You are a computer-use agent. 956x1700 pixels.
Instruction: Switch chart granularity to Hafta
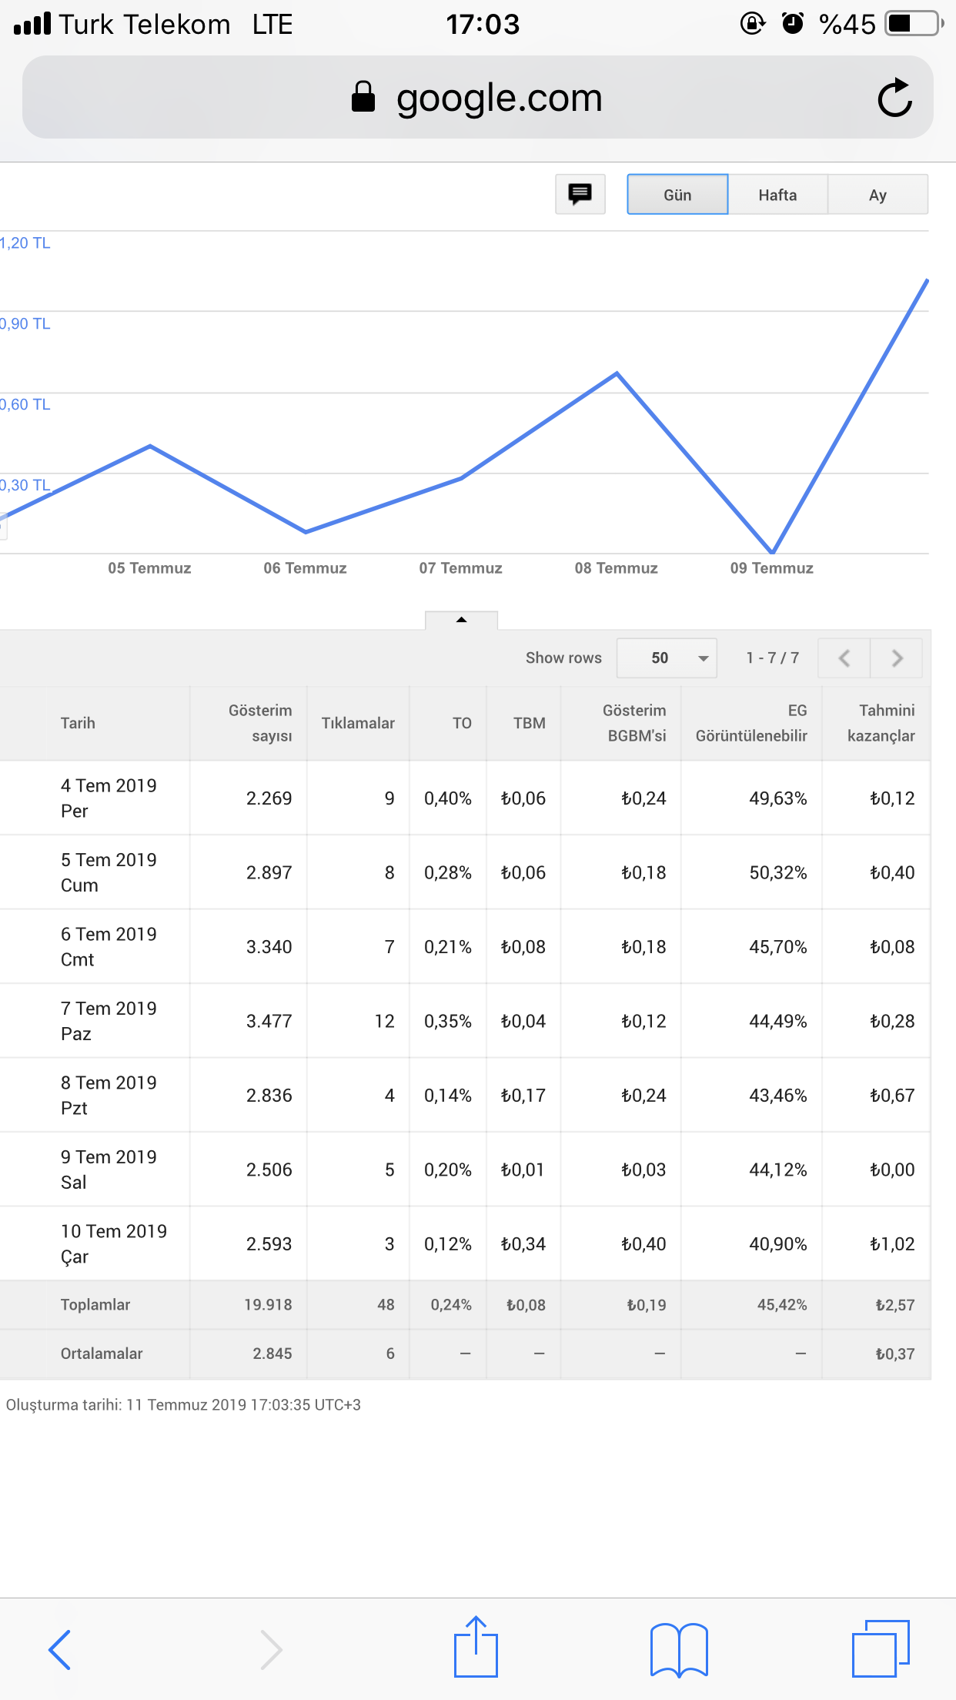(777, 195)
